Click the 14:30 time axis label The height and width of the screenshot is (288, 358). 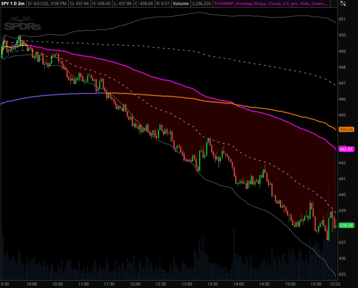264,284
